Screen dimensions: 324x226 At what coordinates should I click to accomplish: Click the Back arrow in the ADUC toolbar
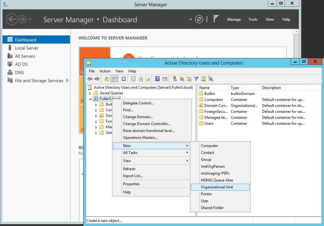(90, 79)
